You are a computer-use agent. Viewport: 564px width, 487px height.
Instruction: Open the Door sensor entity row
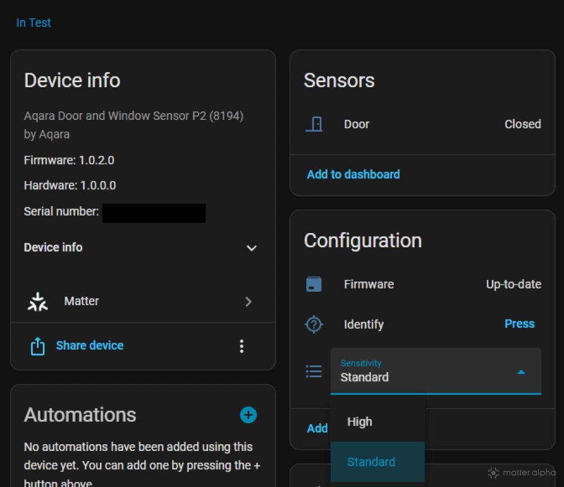click(x=422, y=124)
